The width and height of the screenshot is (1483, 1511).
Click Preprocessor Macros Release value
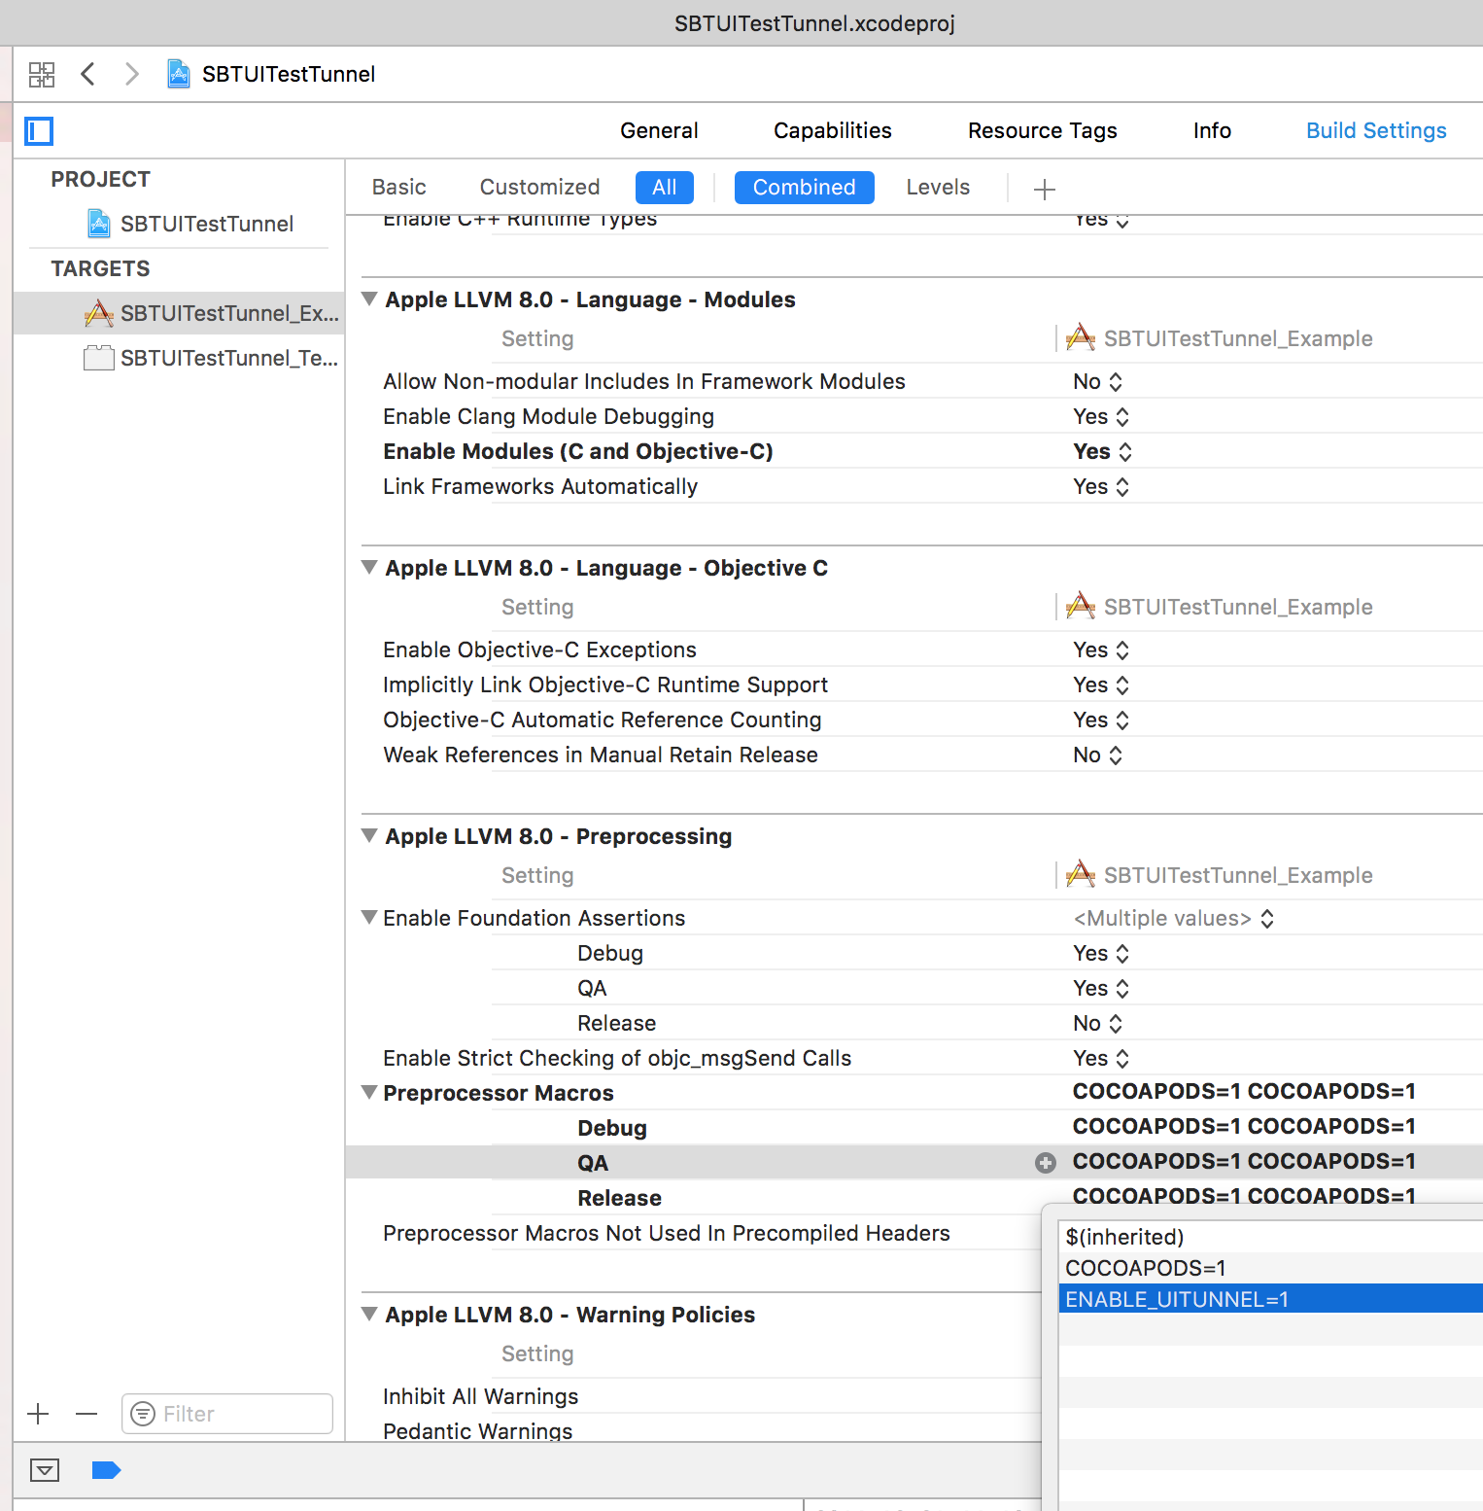click(1244, 1196)
